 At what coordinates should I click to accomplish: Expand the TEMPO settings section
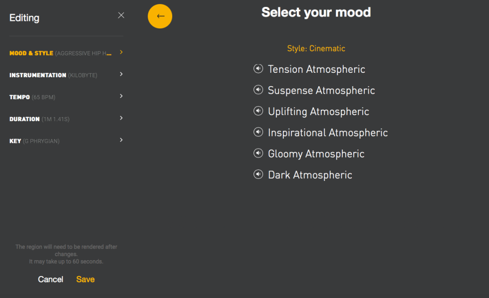(x=66, y=97)
